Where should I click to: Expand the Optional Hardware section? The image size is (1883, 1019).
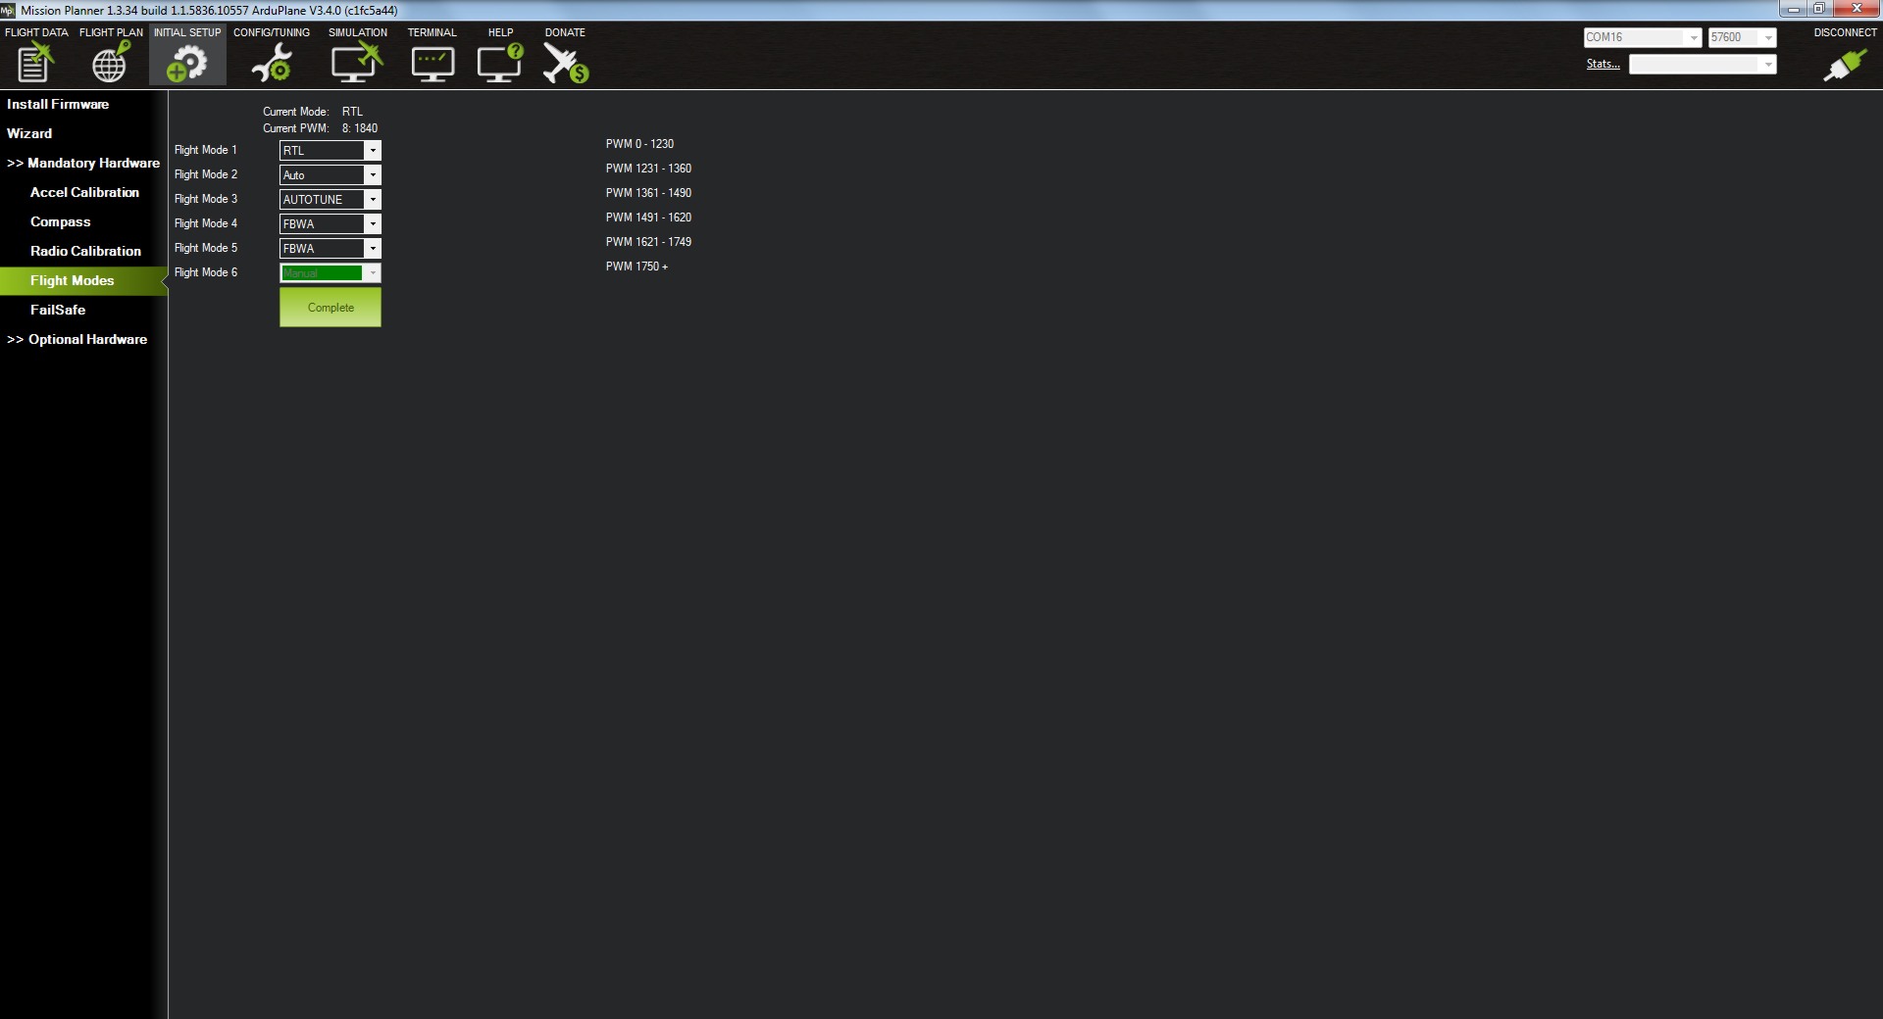pos(77,340)
